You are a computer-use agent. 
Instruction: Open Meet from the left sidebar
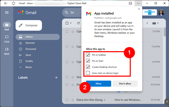click(x=7, y=51)
